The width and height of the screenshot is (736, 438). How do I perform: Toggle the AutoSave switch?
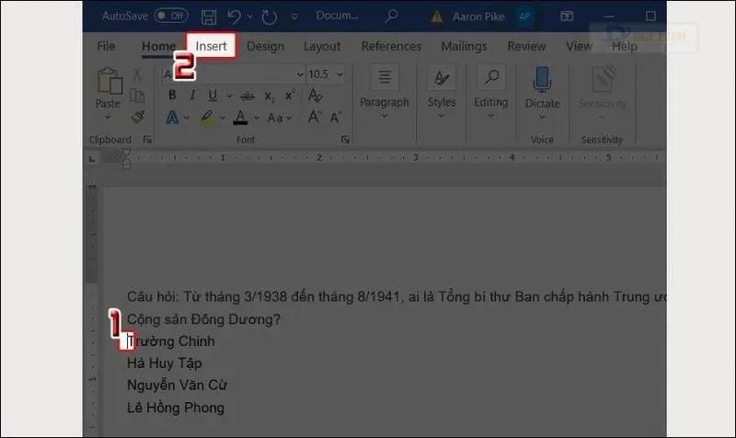point(171,16)
